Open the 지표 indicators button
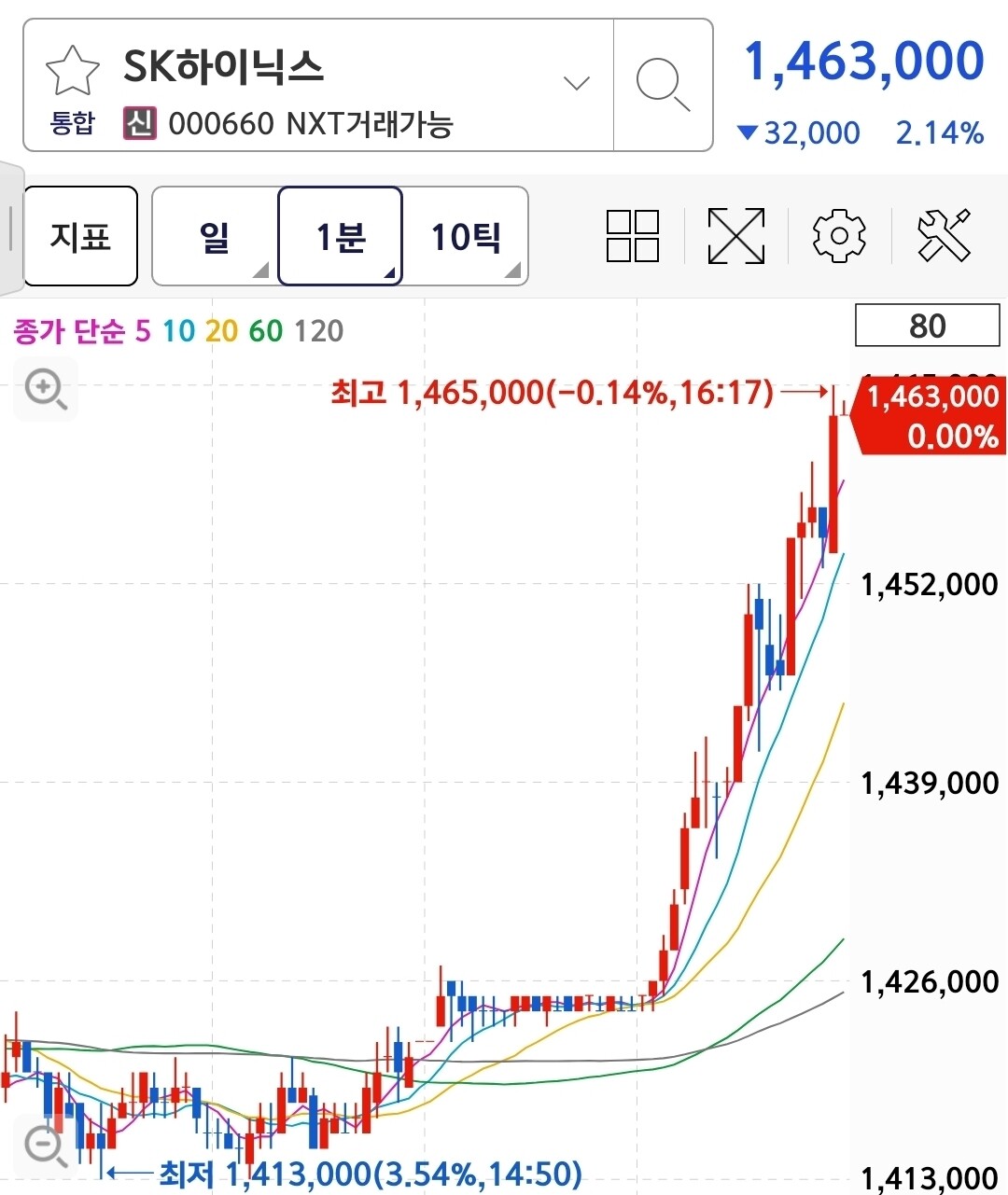Viewport: 1008px width, 1195px height. pyautogui.click(x=80, y=236)
